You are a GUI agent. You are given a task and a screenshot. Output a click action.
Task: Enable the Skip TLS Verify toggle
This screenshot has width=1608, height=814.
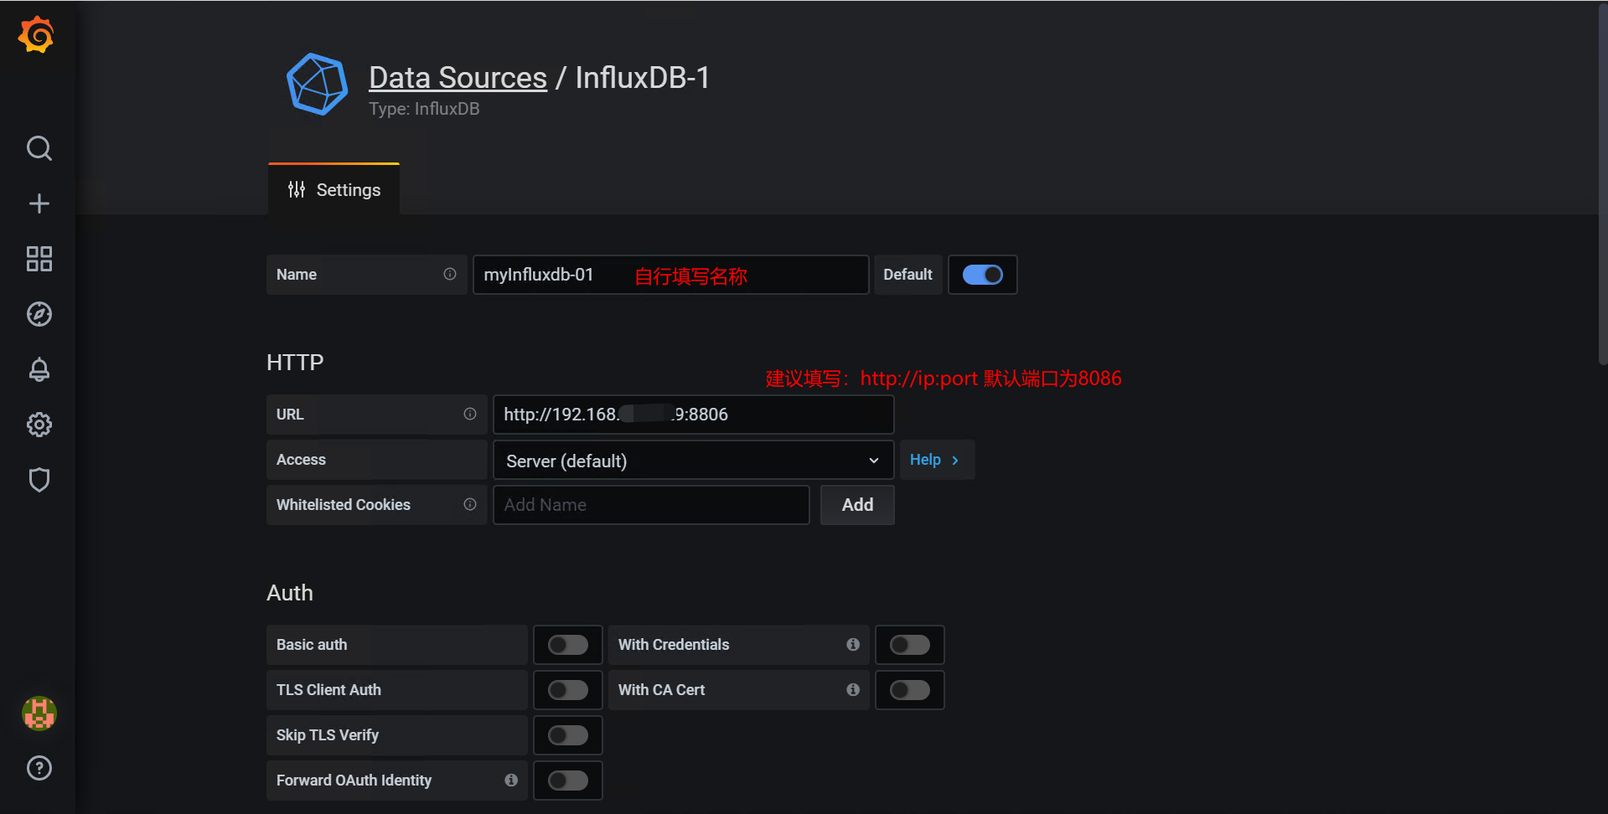pos(567,735)
